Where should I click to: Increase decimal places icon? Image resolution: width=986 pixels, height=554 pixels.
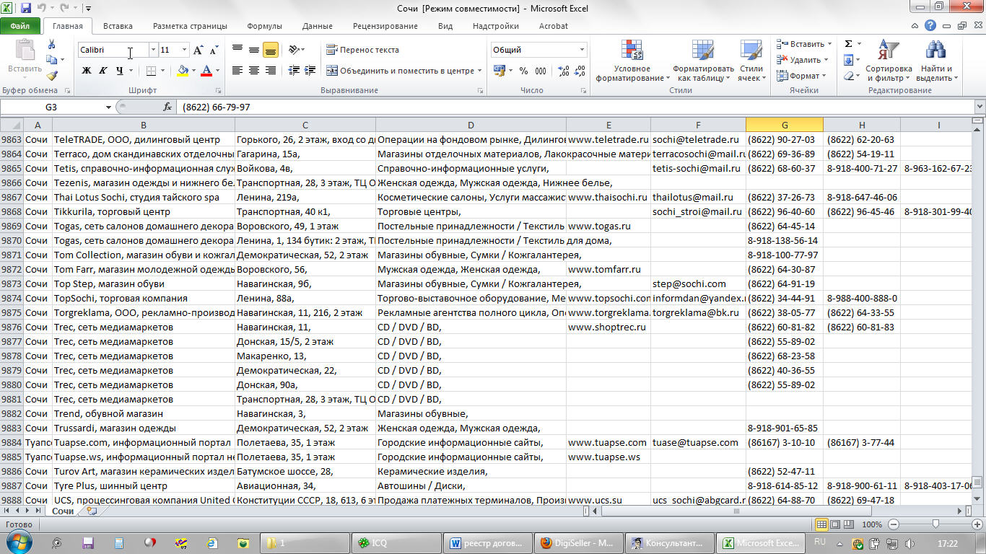click(x=563, y=71)
